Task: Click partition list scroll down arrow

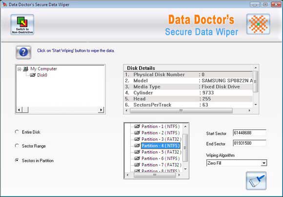Action: tap(185, 169)
